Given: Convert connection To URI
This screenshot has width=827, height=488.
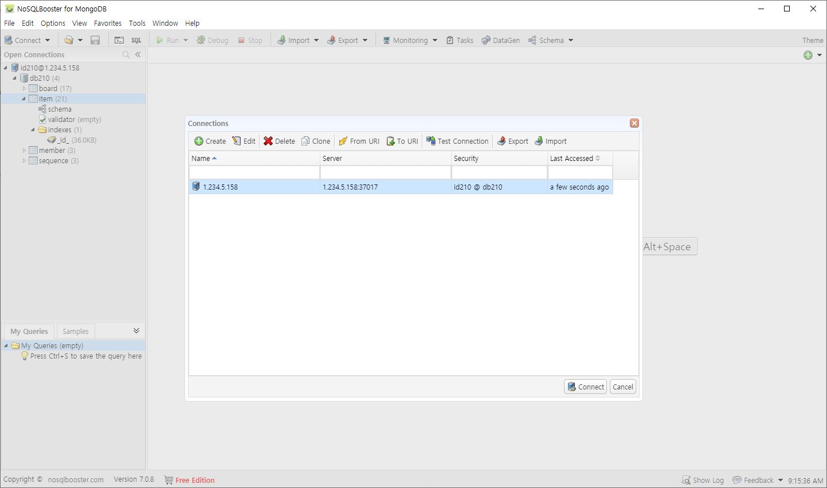Looking at the screenshot, I should click(402, 141).
